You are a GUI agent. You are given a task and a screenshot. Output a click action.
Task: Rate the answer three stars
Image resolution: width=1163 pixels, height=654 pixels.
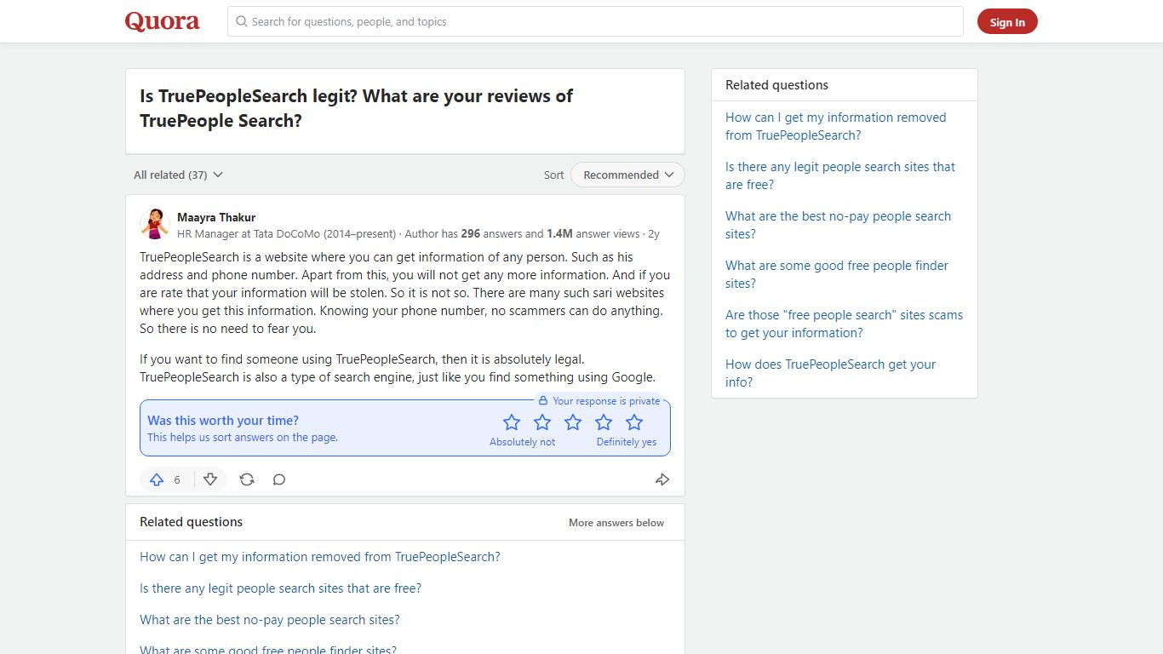[573, 422]
